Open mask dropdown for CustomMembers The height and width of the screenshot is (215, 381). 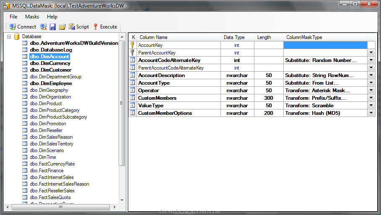(x=371, y=98)
